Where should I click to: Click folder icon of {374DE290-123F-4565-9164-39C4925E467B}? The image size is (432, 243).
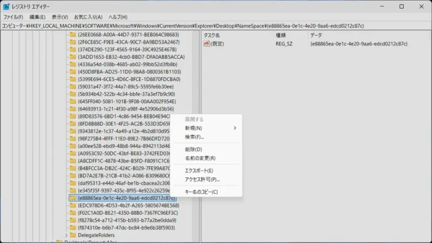click(73, 49)
